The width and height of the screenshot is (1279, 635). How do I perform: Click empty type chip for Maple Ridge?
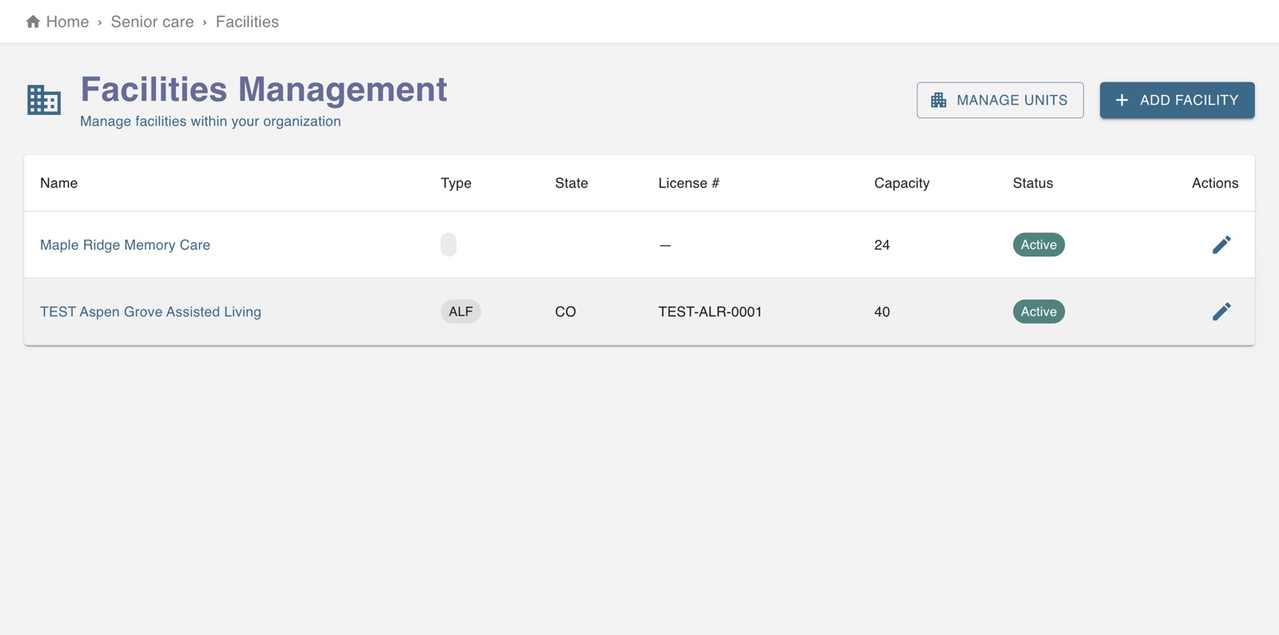[x=448, y=244]
